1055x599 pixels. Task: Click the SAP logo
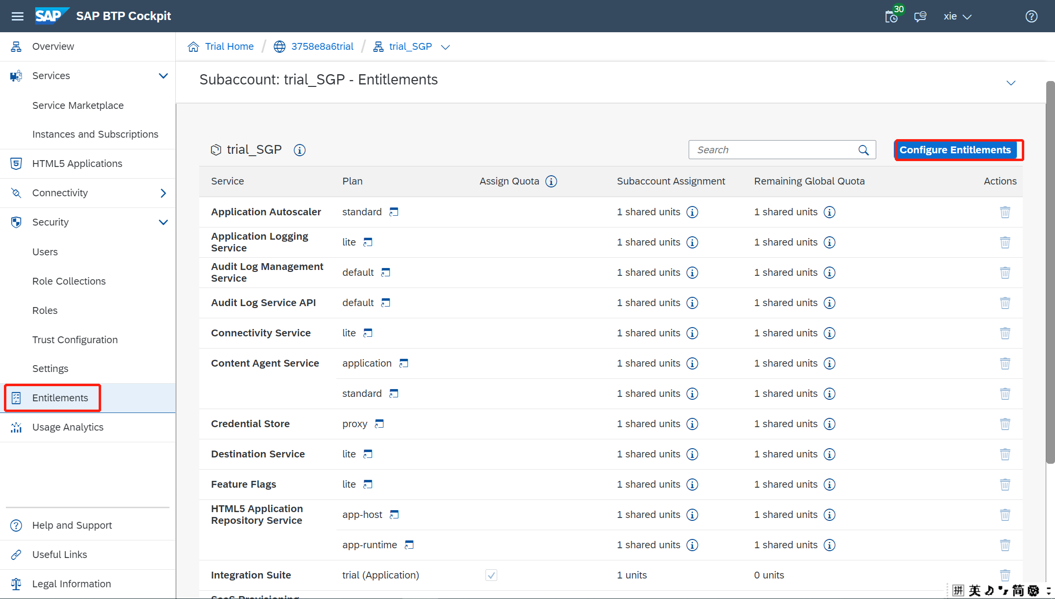tap(52, 16)
